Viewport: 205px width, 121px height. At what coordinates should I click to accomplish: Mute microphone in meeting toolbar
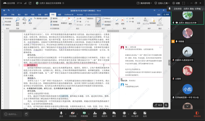61,114
